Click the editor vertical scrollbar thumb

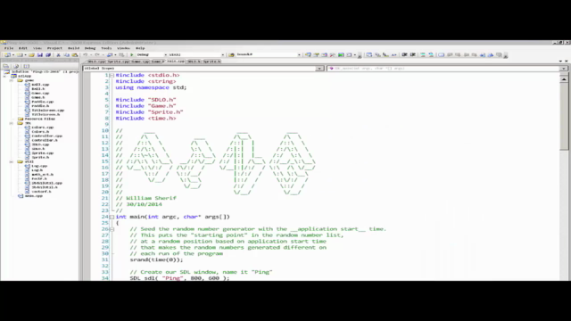point(564,116)
